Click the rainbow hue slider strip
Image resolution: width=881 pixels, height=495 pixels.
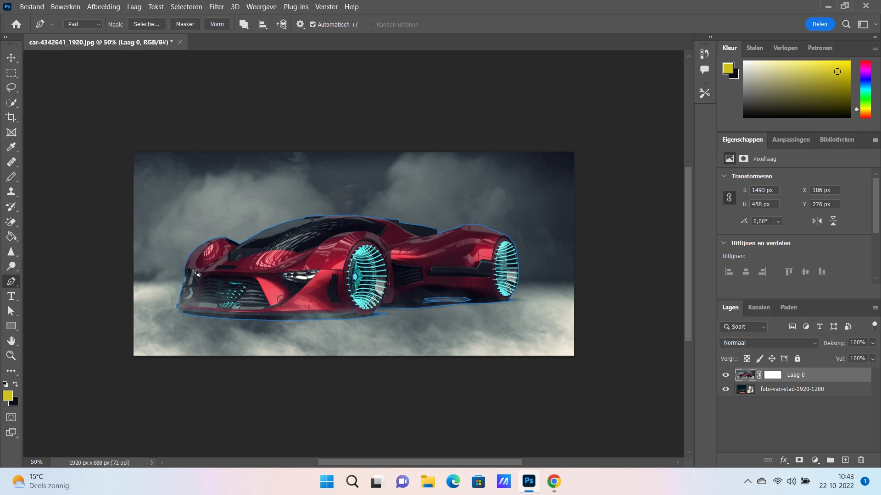865,89
